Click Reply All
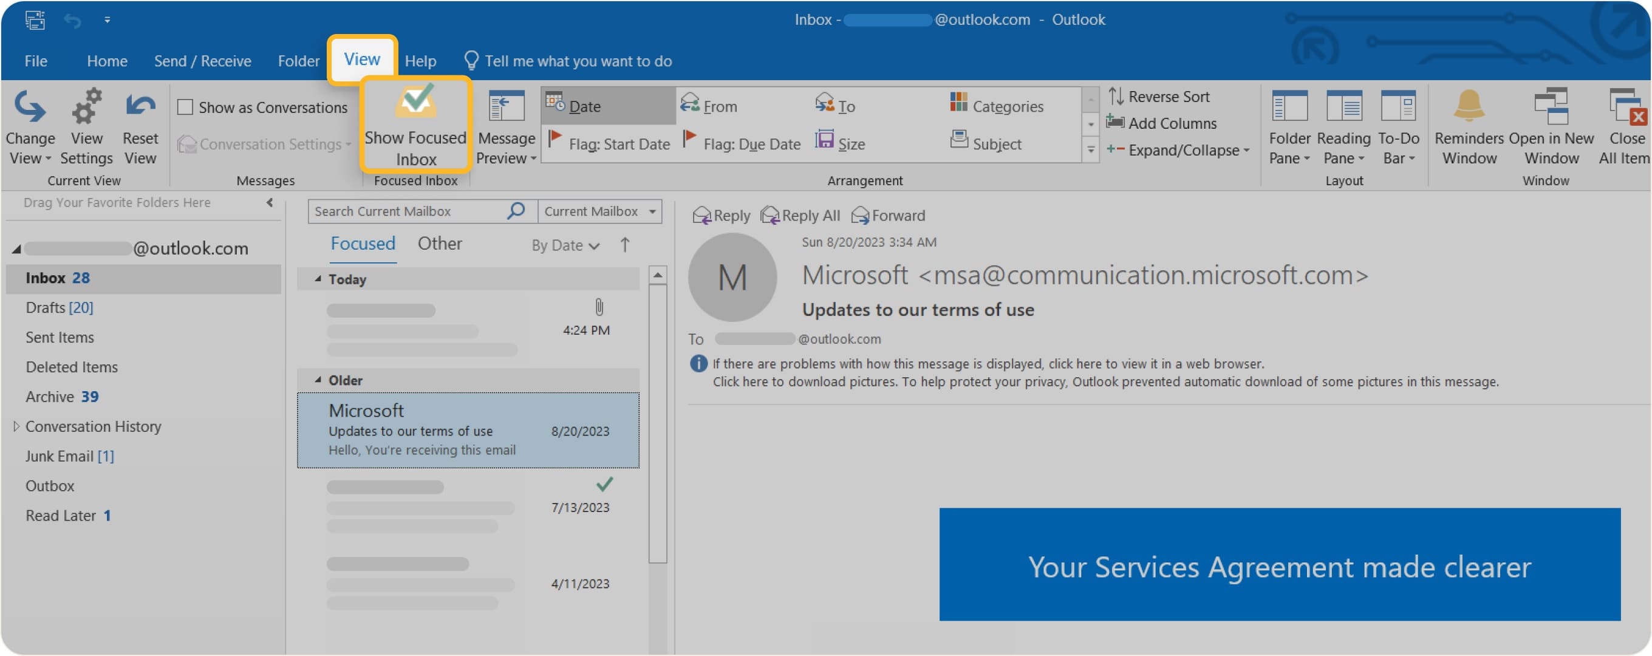This screenshot has width=1652, height=656. pyautogui.click(x=799, y=215)
